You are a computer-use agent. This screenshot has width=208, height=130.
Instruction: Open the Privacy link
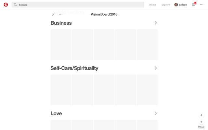(201, 127)
